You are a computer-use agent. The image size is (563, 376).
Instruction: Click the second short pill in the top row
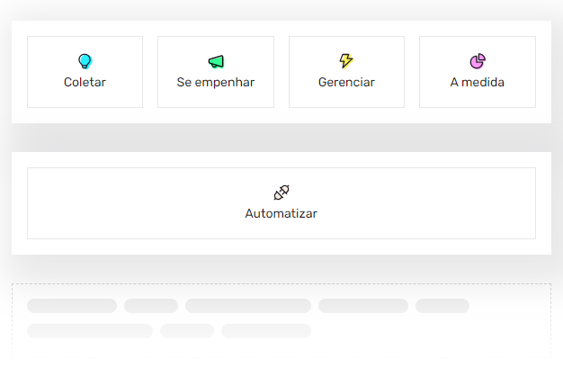151,306
